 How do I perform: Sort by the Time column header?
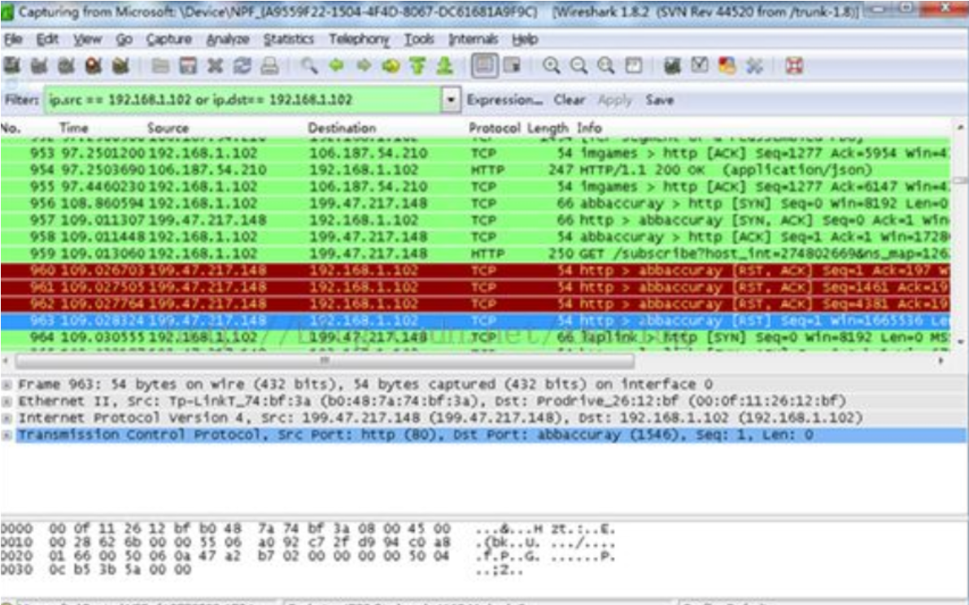tap(73, 128)
